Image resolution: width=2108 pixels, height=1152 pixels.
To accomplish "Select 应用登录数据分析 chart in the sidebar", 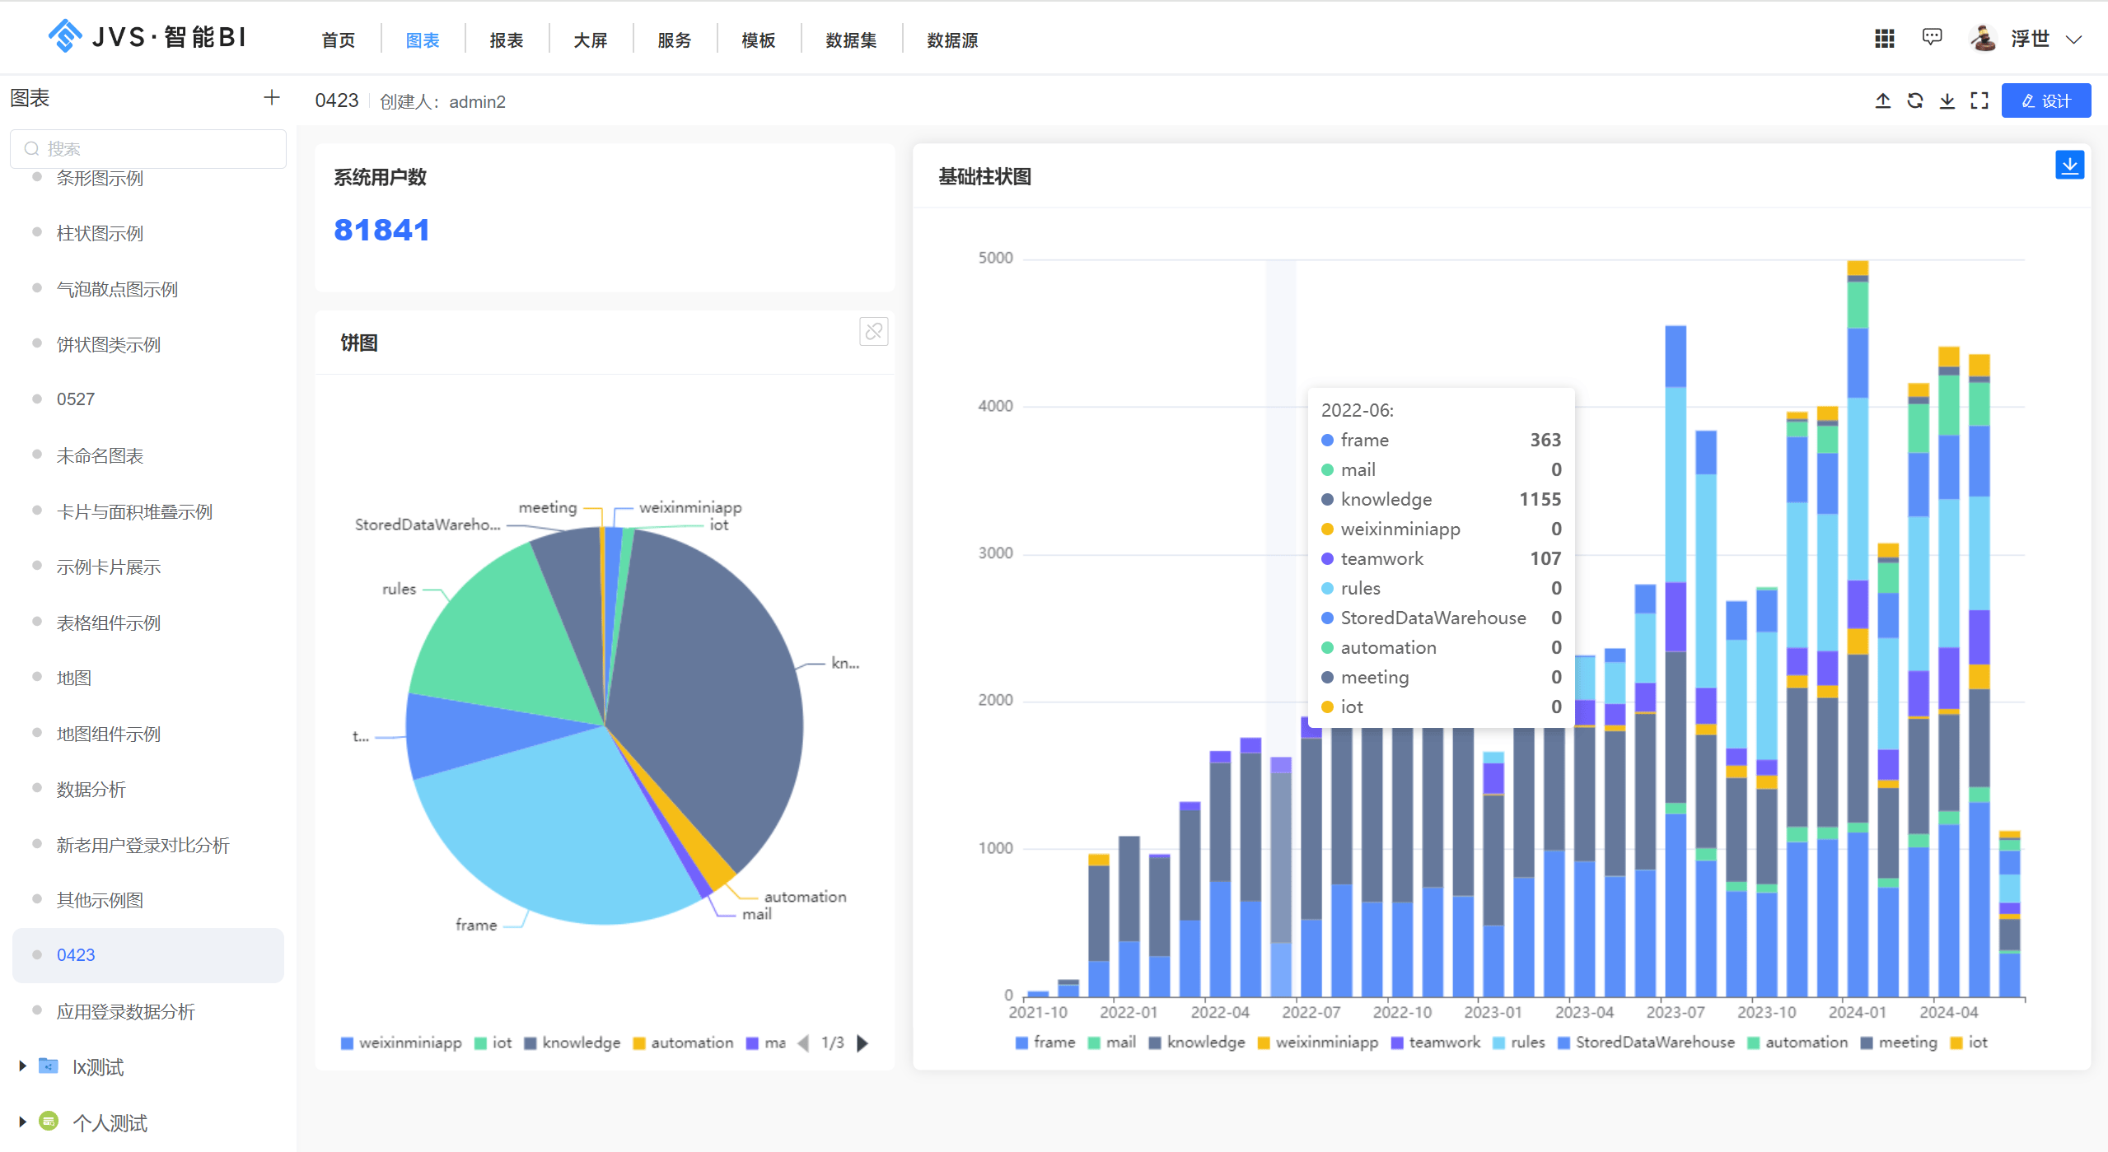I will [127, 1011].
